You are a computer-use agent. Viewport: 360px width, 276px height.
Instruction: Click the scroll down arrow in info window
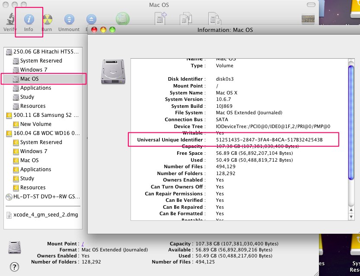(x=351, y=216)
